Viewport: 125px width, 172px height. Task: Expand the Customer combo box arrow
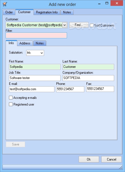click(x=65, y=25)
